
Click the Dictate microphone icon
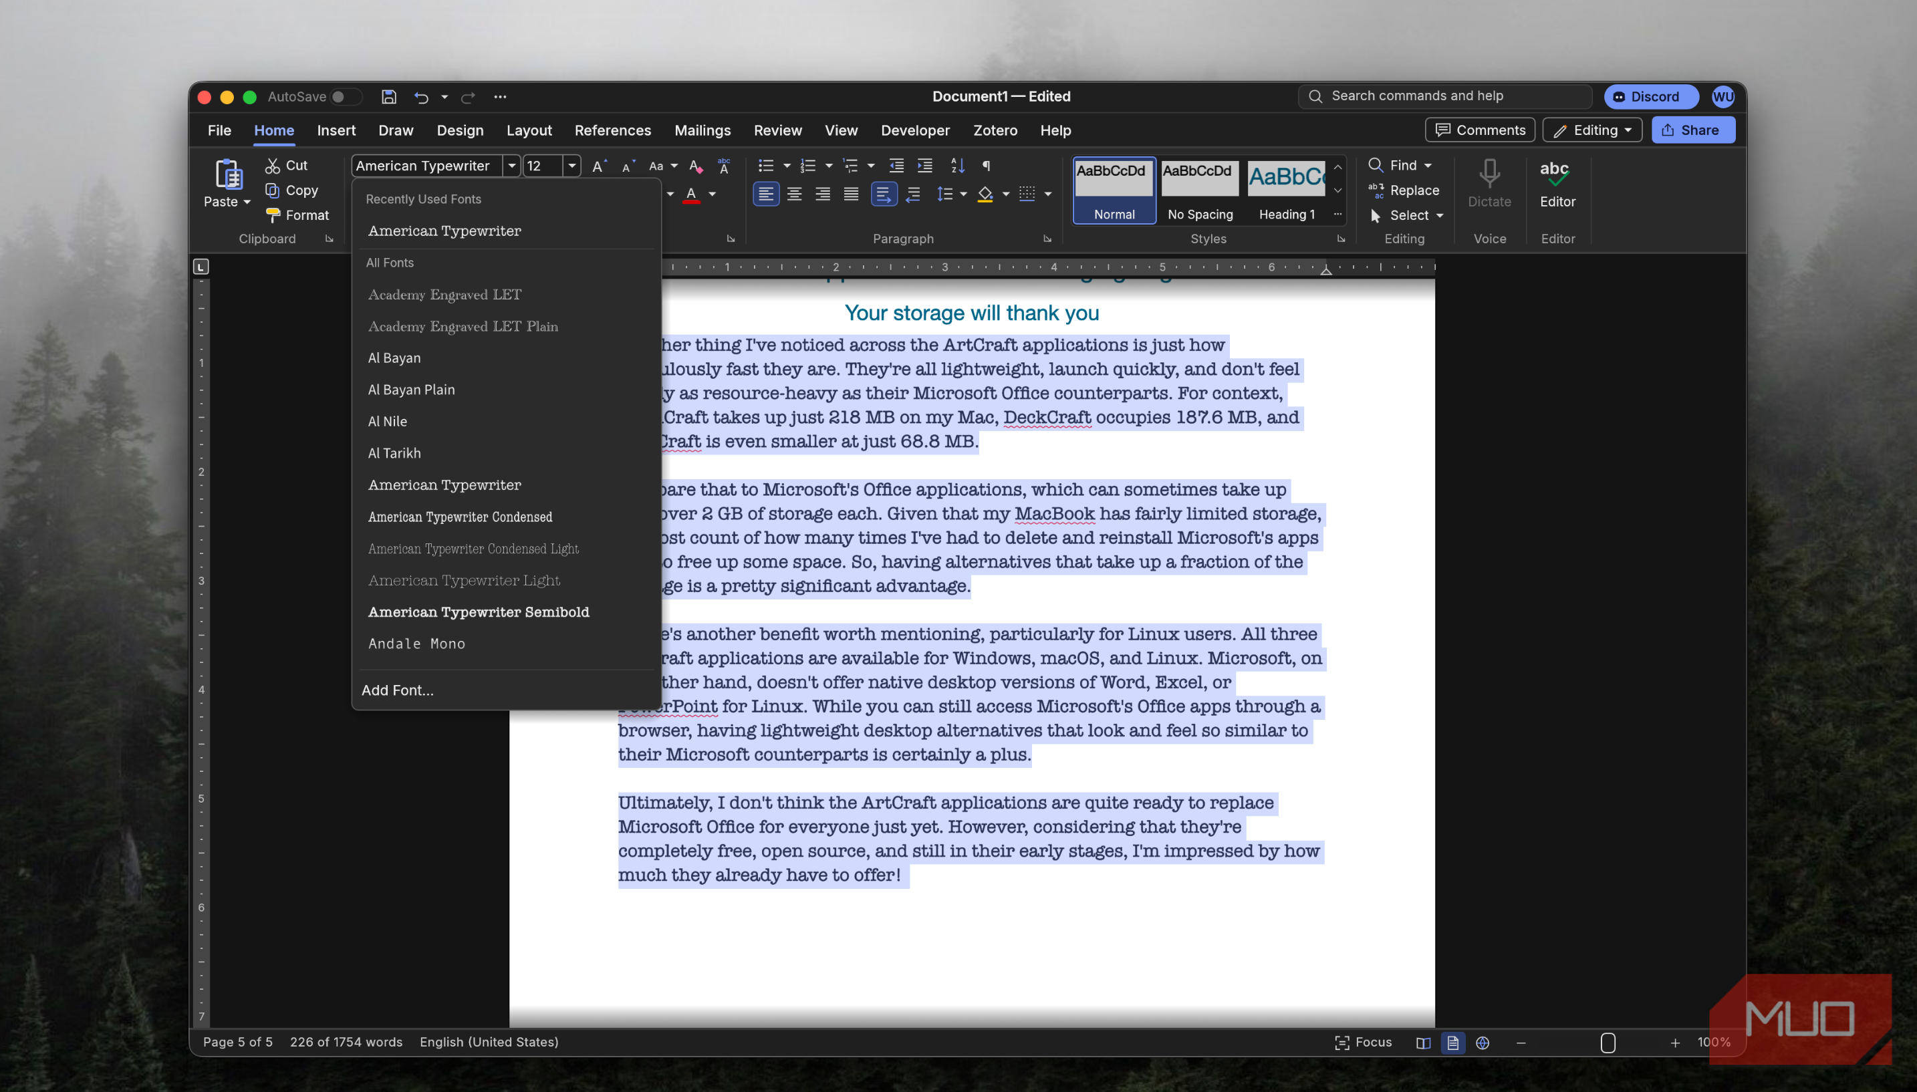point(1489,174)
